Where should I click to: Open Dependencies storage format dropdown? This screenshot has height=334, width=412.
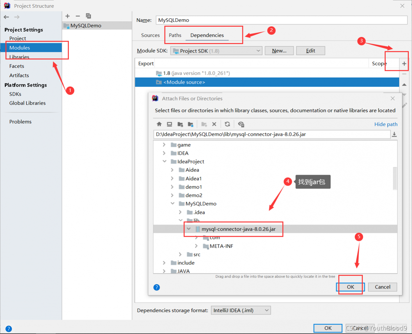241,310
